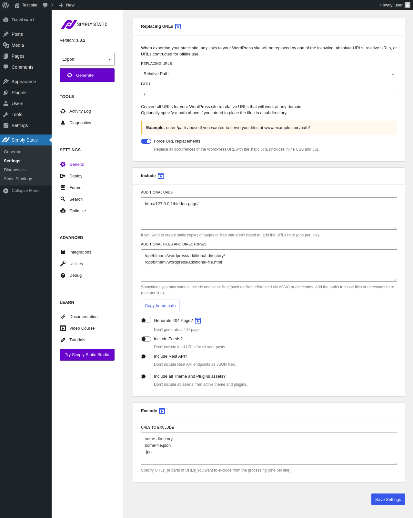Click video icon next to Include heading
This screenshot has height=518, width=413.
(161, 176)
